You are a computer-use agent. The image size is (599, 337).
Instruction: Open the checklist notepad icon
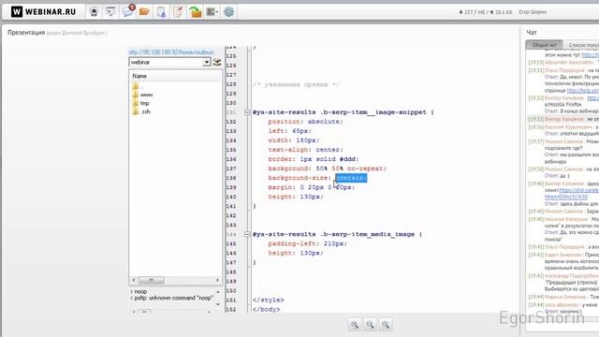click(x=178, y=12)
